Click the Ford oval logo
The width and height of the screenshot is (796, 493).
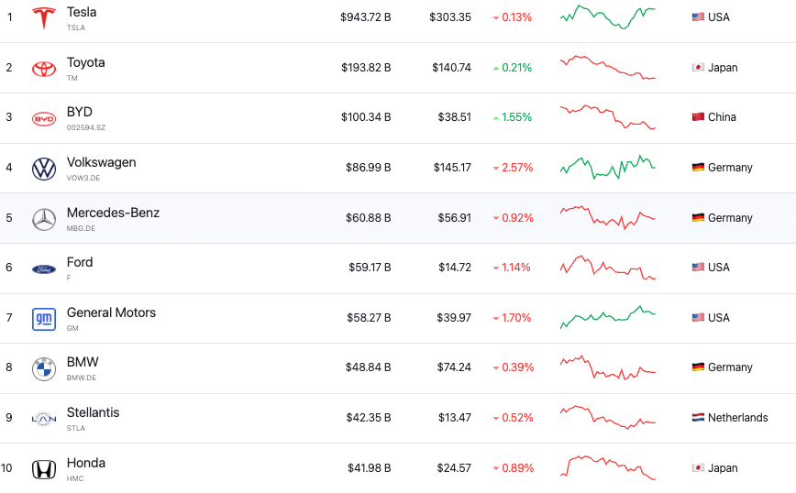(x=44, y=268)
